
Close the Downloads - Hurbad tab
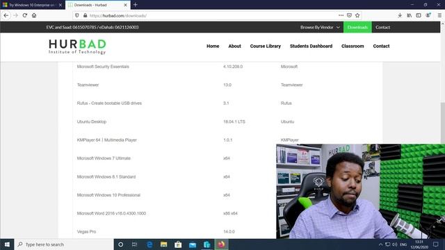[125, 5]
